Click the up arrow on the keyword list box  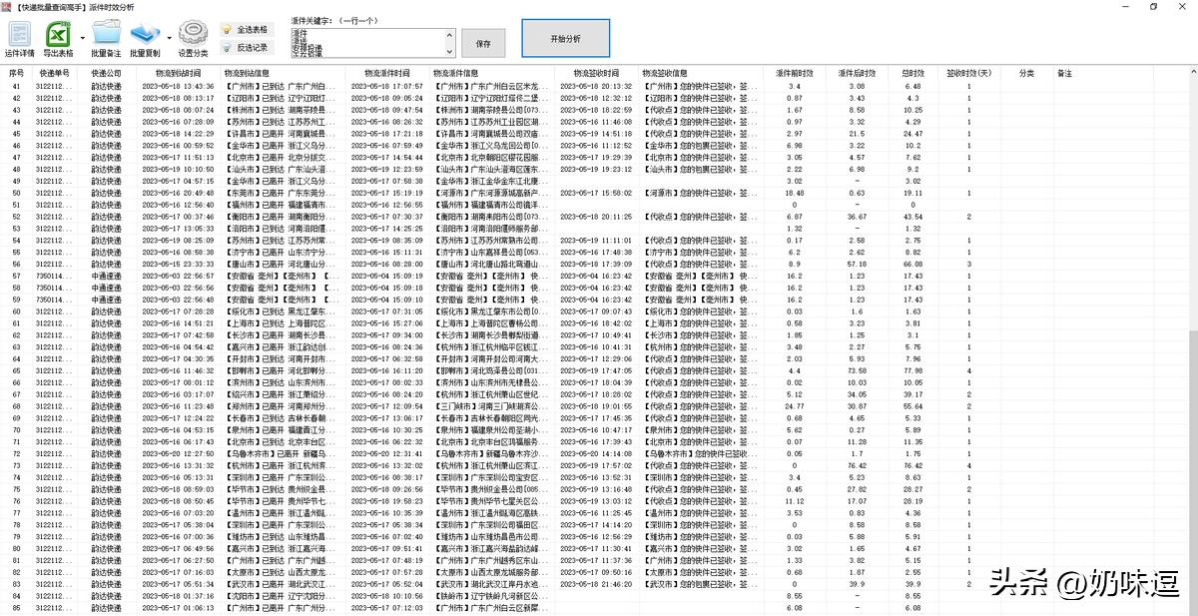[x=448, y=35]
